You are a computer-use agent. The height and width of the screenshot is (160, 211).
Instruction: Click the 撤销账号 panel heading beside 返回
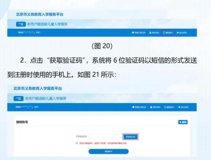[22, 122]
